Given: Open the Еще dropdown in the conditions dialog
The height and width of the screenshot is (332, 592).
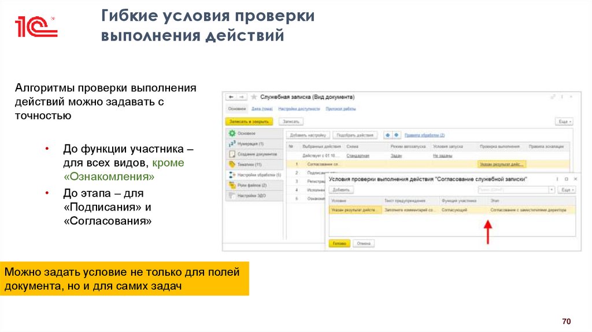Looking at the screenshot, I should (x=567, y=190).
